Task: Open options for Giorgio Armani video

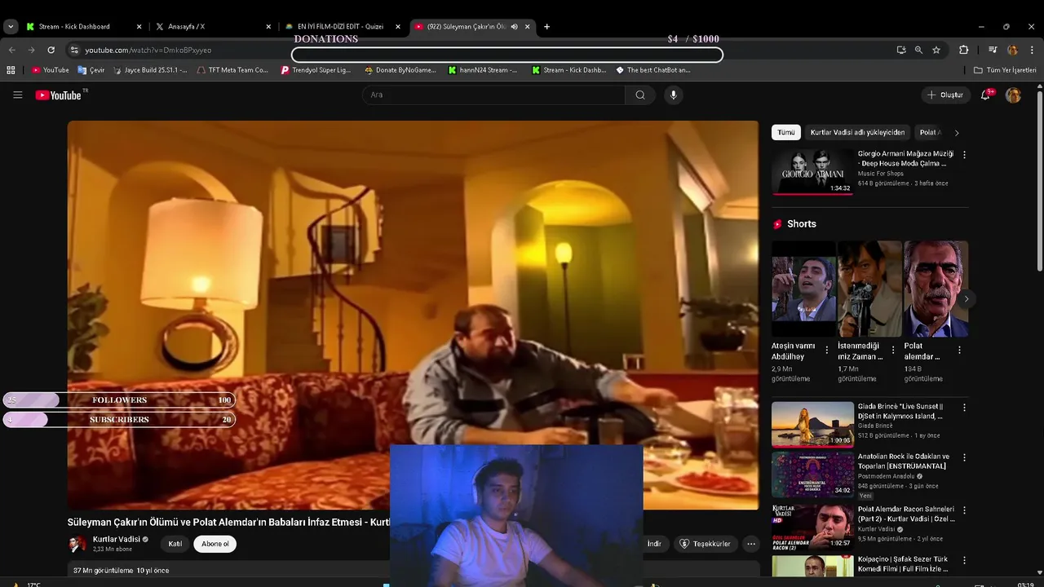Action: tap(964, 154)
